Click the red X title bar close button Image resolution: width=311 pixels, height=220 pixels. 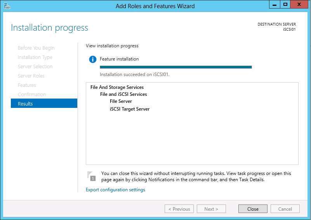coord(299,4)
